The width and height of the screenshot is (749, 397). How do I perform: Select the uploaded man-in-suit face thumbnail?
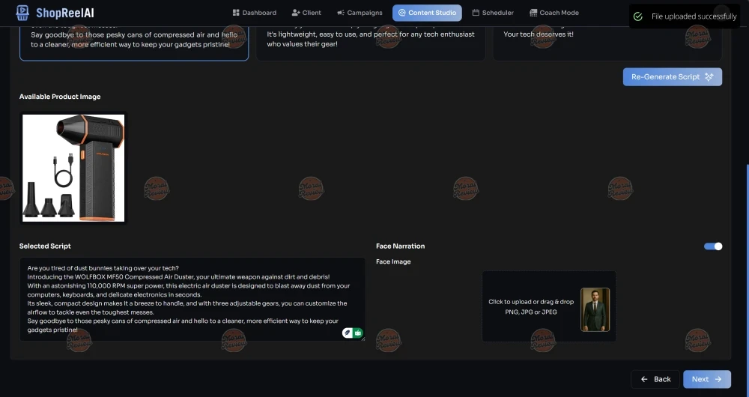pyautogui.click(x=595, y=309)
